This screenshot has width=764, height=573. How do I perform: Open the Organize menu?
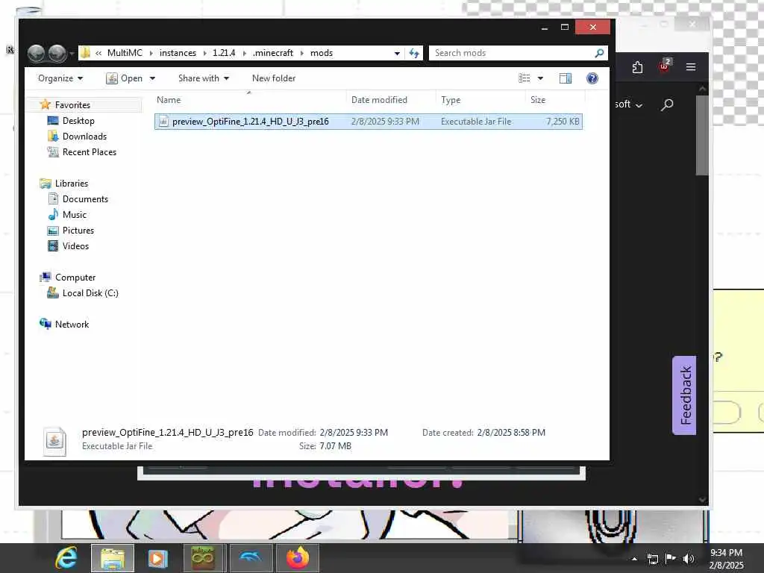(60, 78)
